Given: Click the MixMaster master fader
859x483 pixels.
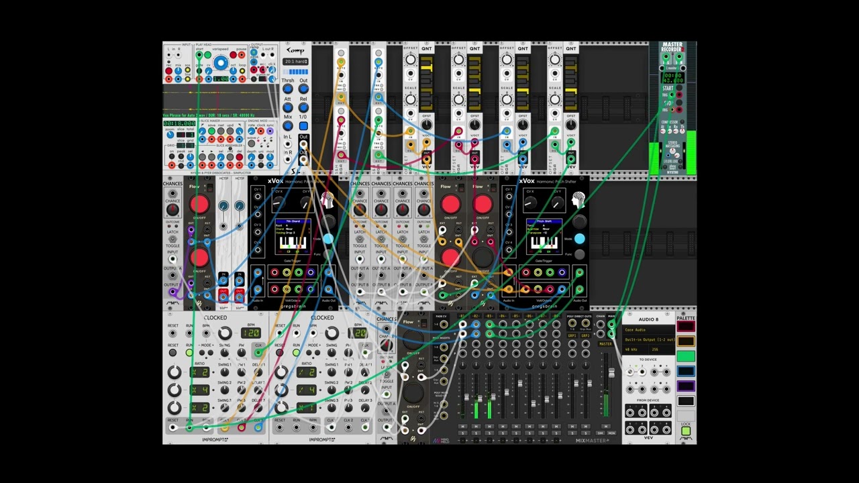Looking at the screenshot, I should (611, 372).
